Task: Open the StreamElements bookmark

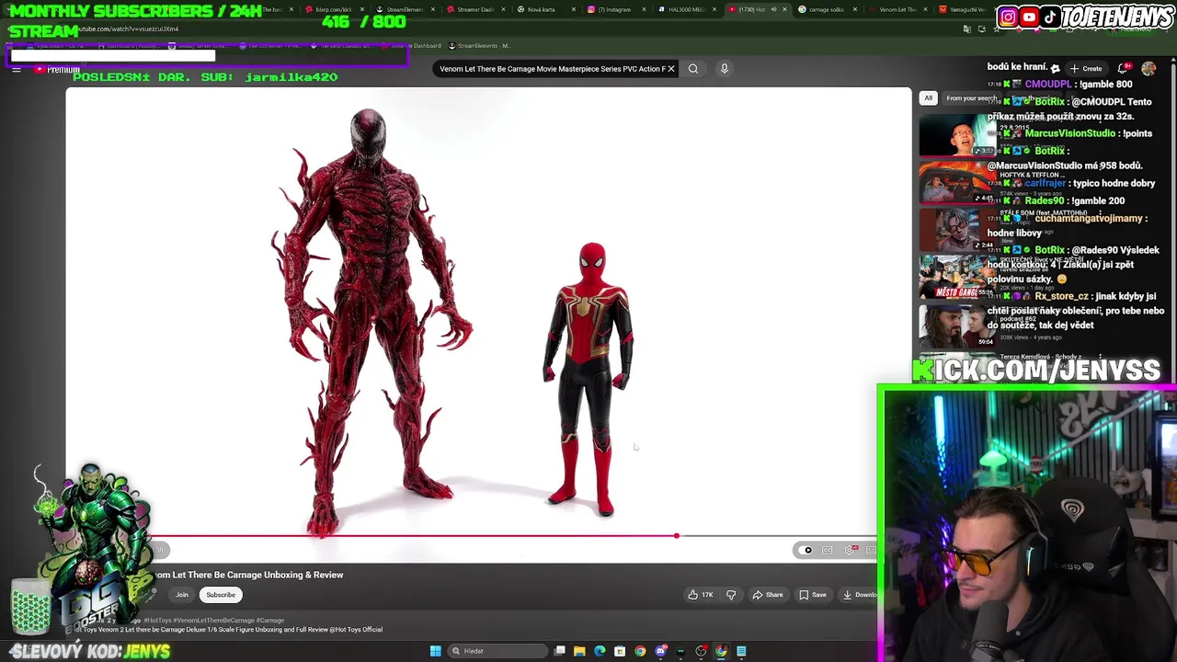Action: pyautogui.click(x=481, y=46)
